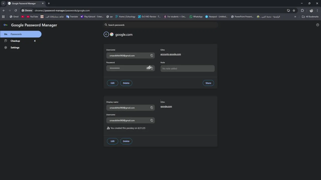Viewport: 321px width, 180px height.
Task: Open the red YouTube icon bookmark before YouTube
Action: coord(23,17)
